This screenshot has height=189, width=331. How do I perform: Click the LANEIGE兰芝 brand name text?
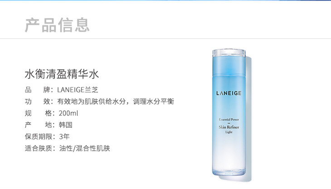[78, 90]
